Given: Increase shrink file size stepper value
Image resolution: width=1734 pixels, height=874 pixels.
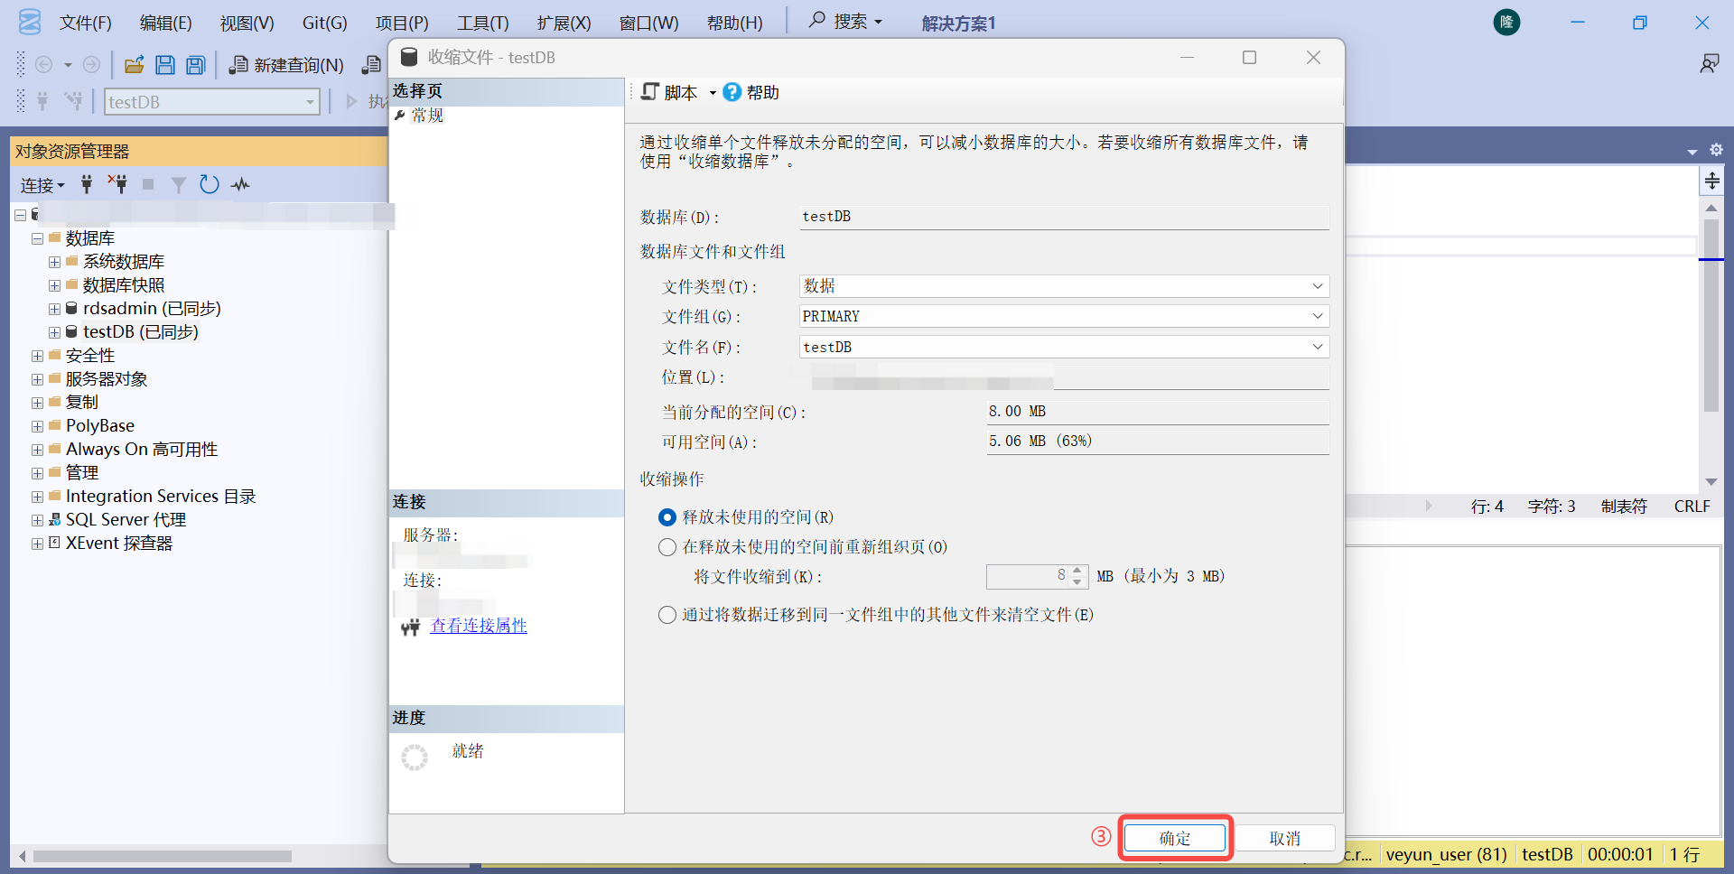Looking at the screenshot, I should 1077,571.
